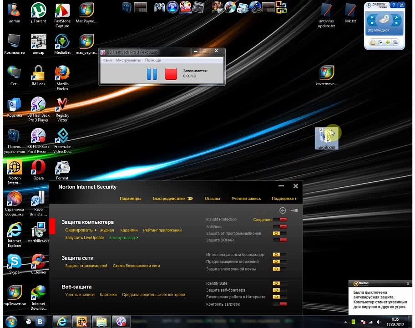Click the circular back arrow icon in Norton
Image resolution: width=415 pixels, height=328 pixels.
coord(283,210)
